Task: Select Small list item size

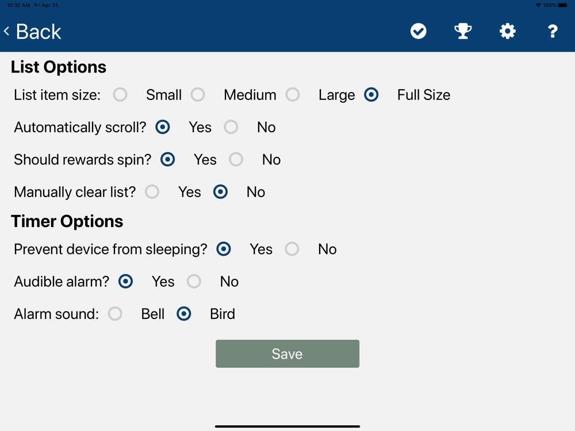Action: tap(120, 95)
